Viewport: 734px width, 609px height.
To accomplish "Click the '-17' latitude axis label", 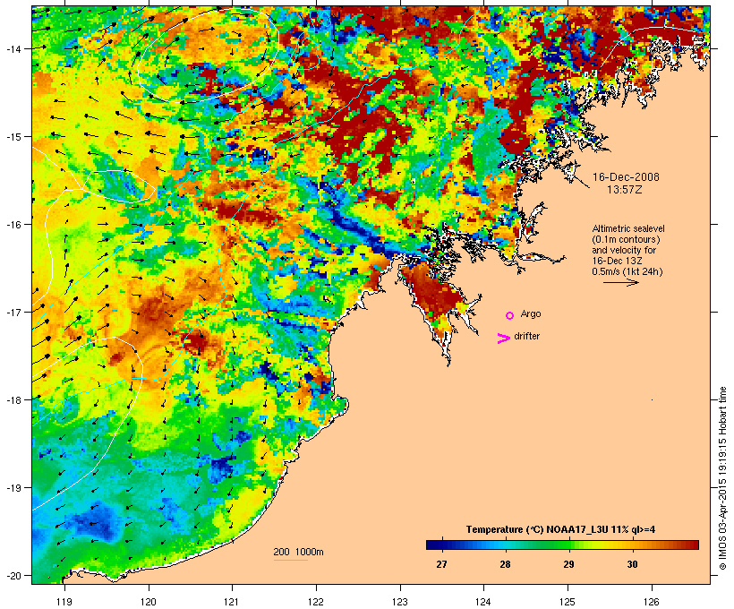I will tap(13, 312).
